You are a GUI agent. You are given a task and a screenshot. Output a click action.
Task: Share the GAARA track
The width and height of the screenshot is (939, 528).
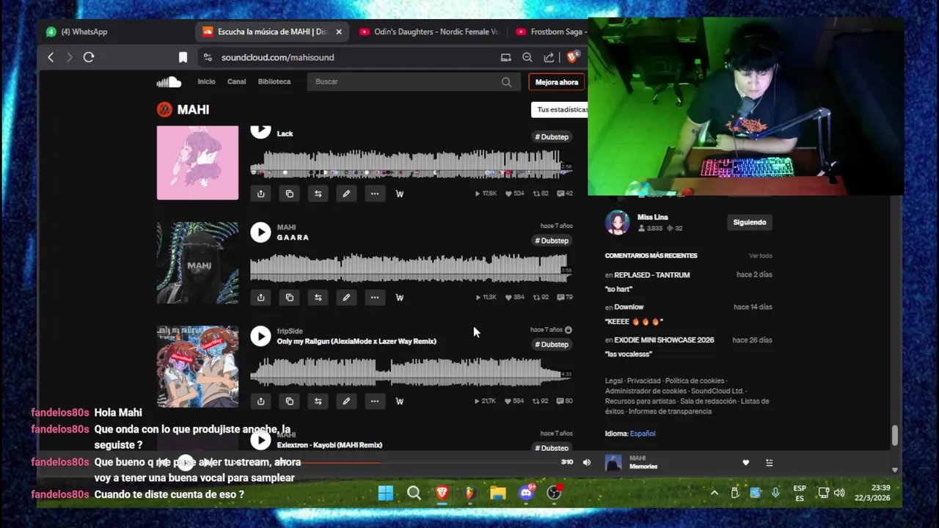click(260, 297)
